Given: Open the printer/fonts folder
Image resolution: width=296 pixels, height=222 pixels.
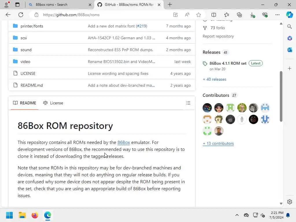Looking at the screenshot, I should (x=32, y=26).
